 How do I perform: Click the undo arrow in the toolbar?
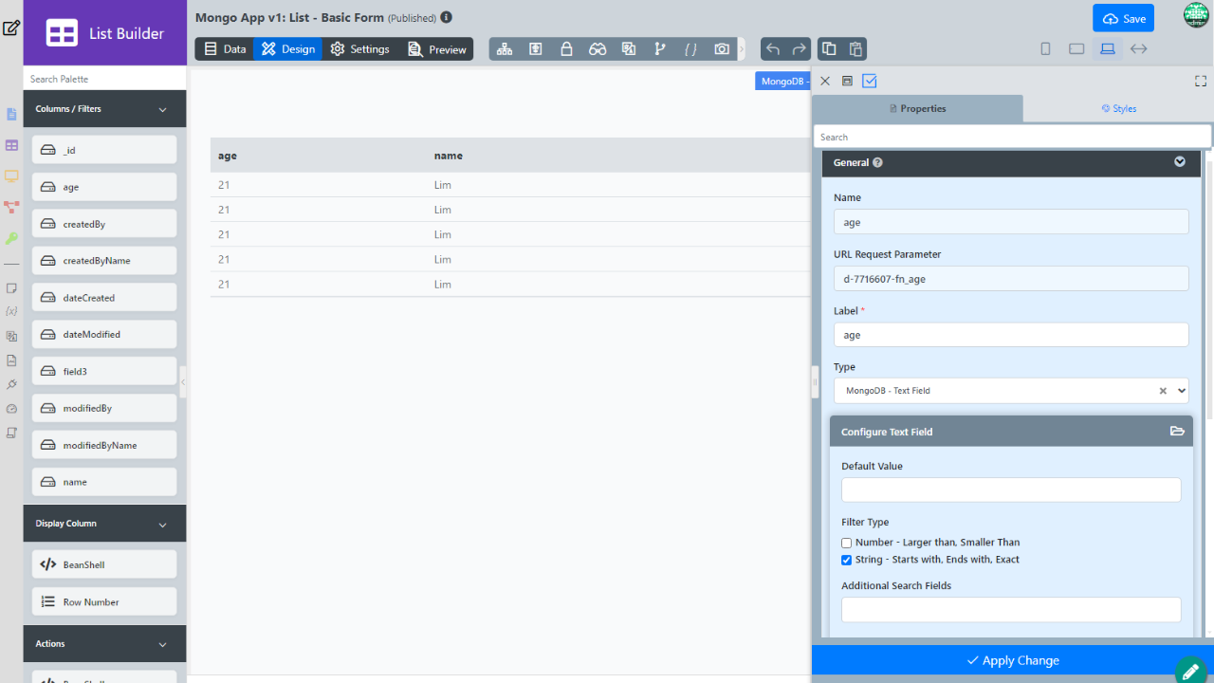[x=773, y=49]
